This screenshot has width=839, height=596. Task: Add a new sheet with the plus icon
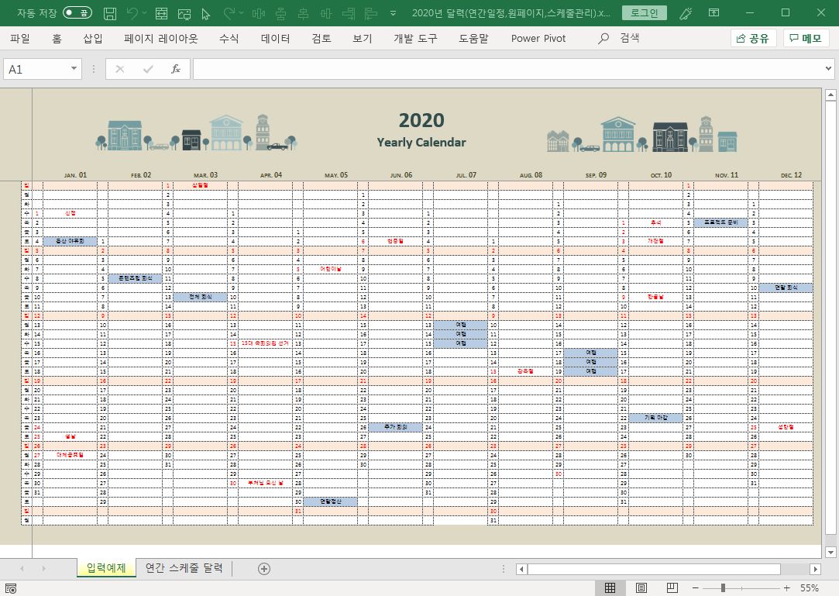(x=264, y=569)
